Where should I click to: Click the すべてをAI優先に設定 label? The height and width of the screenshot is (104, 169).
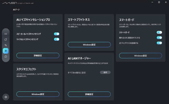click(x=77, y=73)
